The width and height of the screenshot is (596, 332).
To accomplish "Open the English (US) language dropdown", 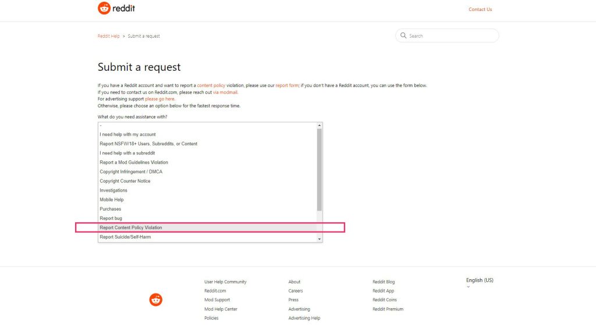I will [x=479, y=281].
